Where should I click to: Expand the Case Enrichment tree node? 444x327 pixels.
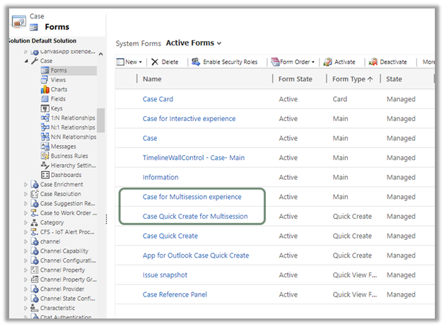pyautogui.click(x=26, y=185)
